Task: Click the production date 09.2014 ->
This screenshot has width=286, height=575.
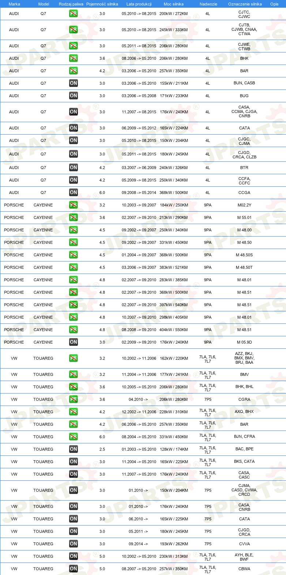Action: point(138,544)
